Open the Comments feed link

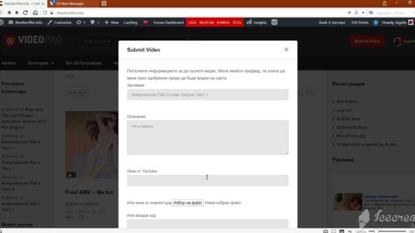click(x=351, y=128)
